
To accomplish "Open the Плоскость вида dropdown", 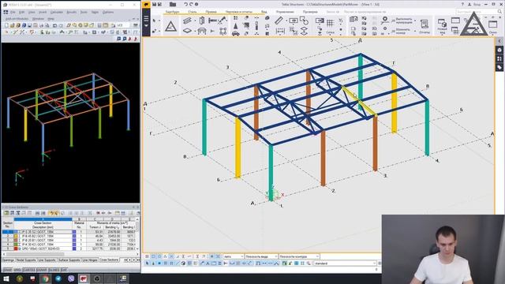I will coord(261,256).
